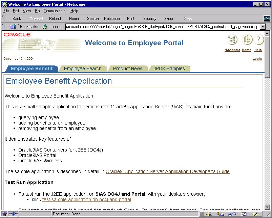272x218 pixels.
Task: Switch to the Product News tab
Action: tap(128, 69)
